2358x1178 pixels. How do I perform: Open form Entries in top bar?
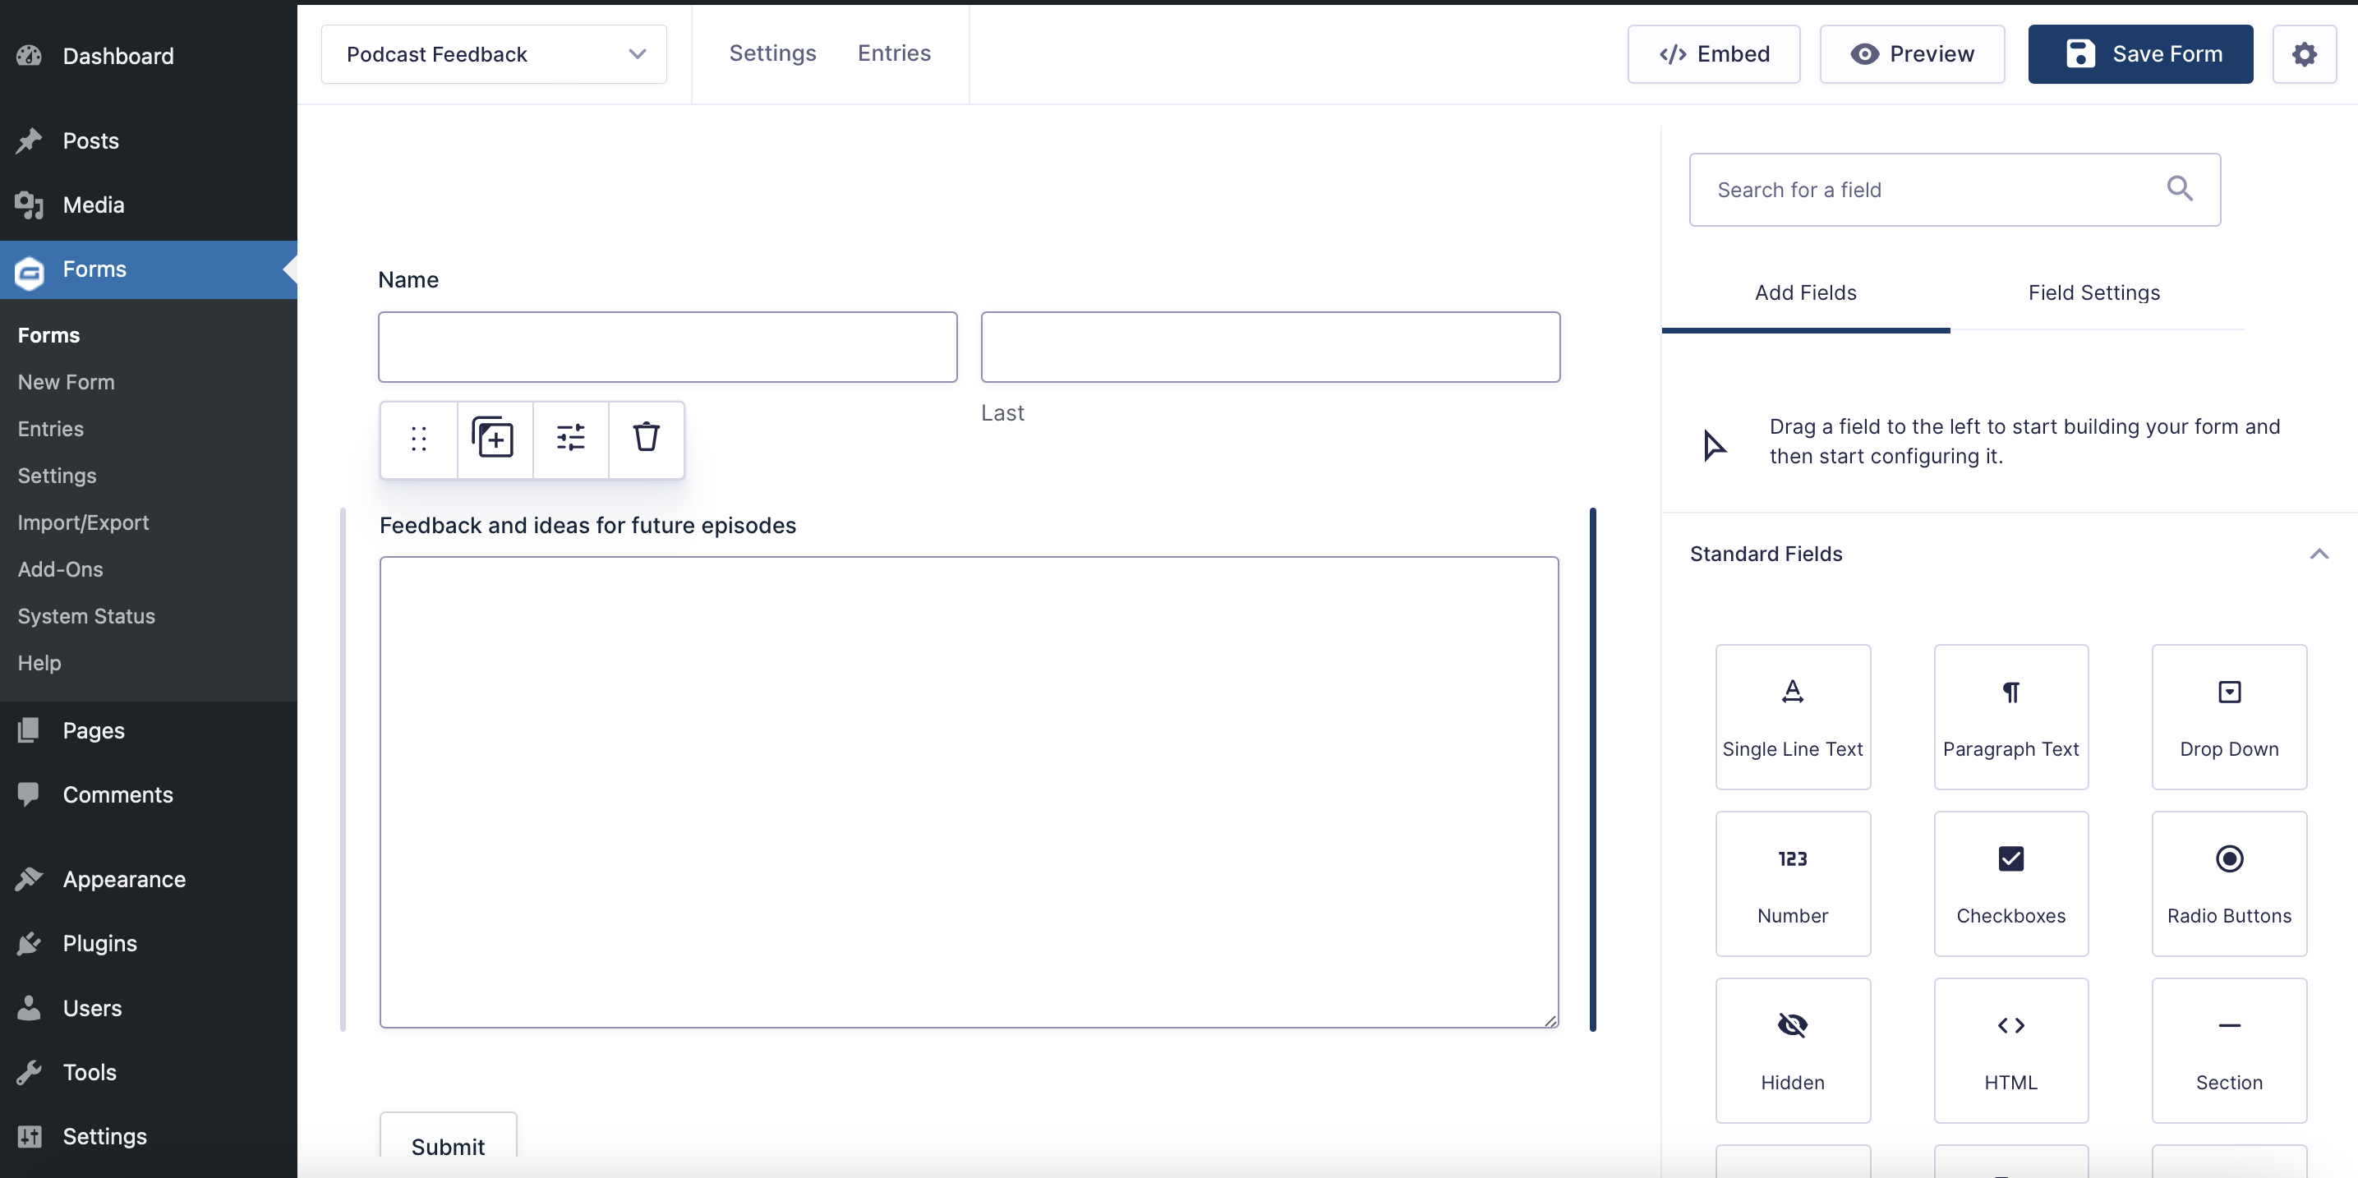pos(893,53)
